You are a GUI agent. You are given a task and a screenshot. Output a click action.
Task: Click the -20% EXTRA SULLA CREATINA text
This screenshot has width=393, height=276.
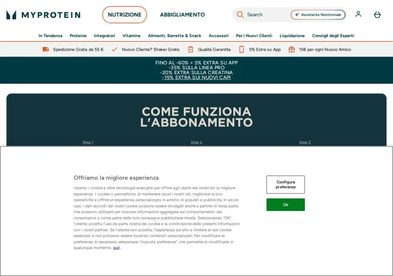pyautogui.click(x=196, y=73)
